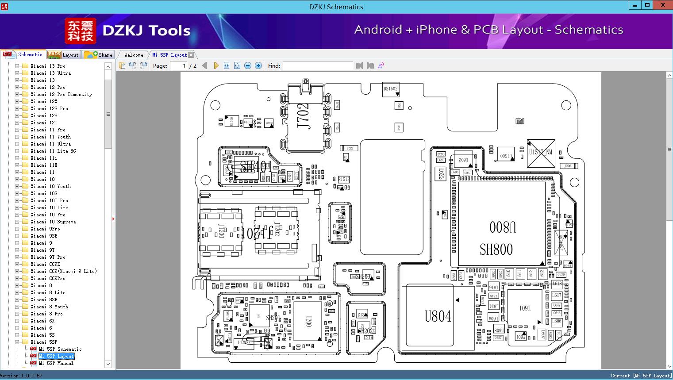
Task: Click the DZKJ red logo in banner
Action: tap(80, 31)
